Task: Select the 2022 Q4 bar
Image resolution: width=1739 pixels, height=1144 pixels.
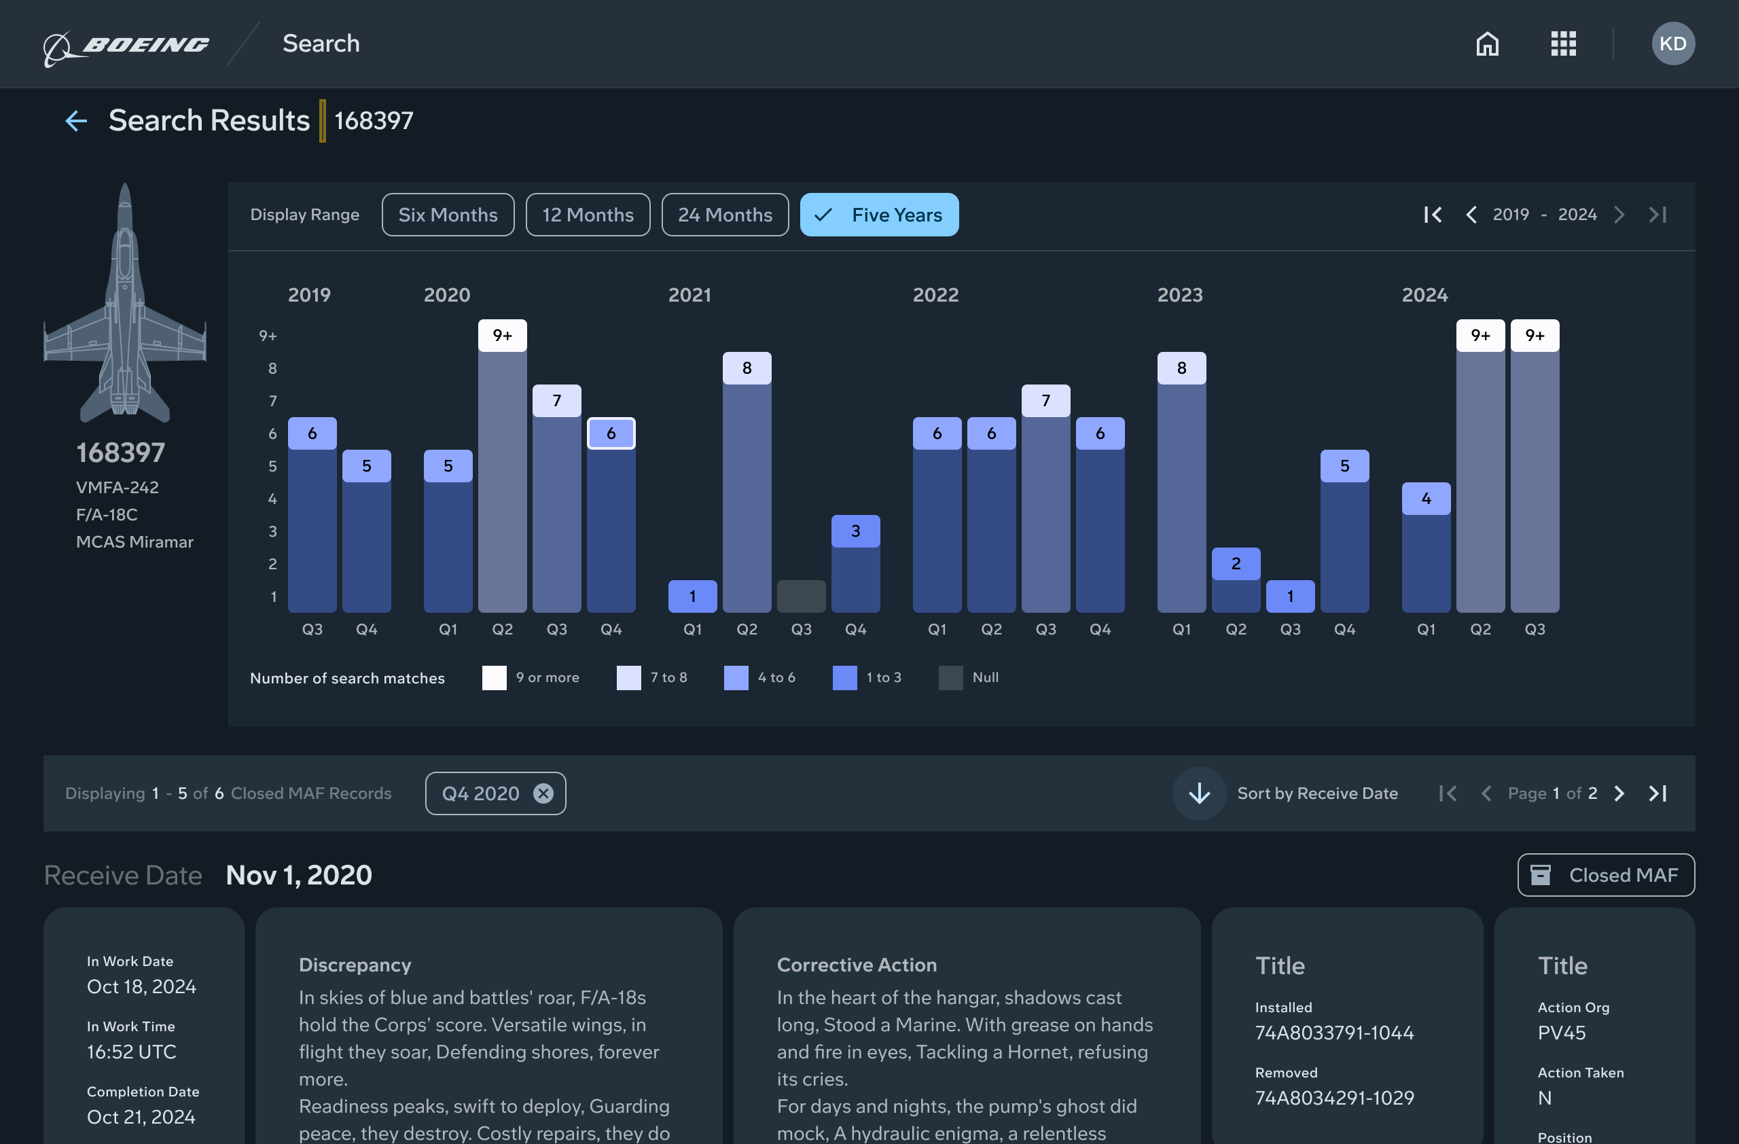Action: click(x=1100, y=515)
